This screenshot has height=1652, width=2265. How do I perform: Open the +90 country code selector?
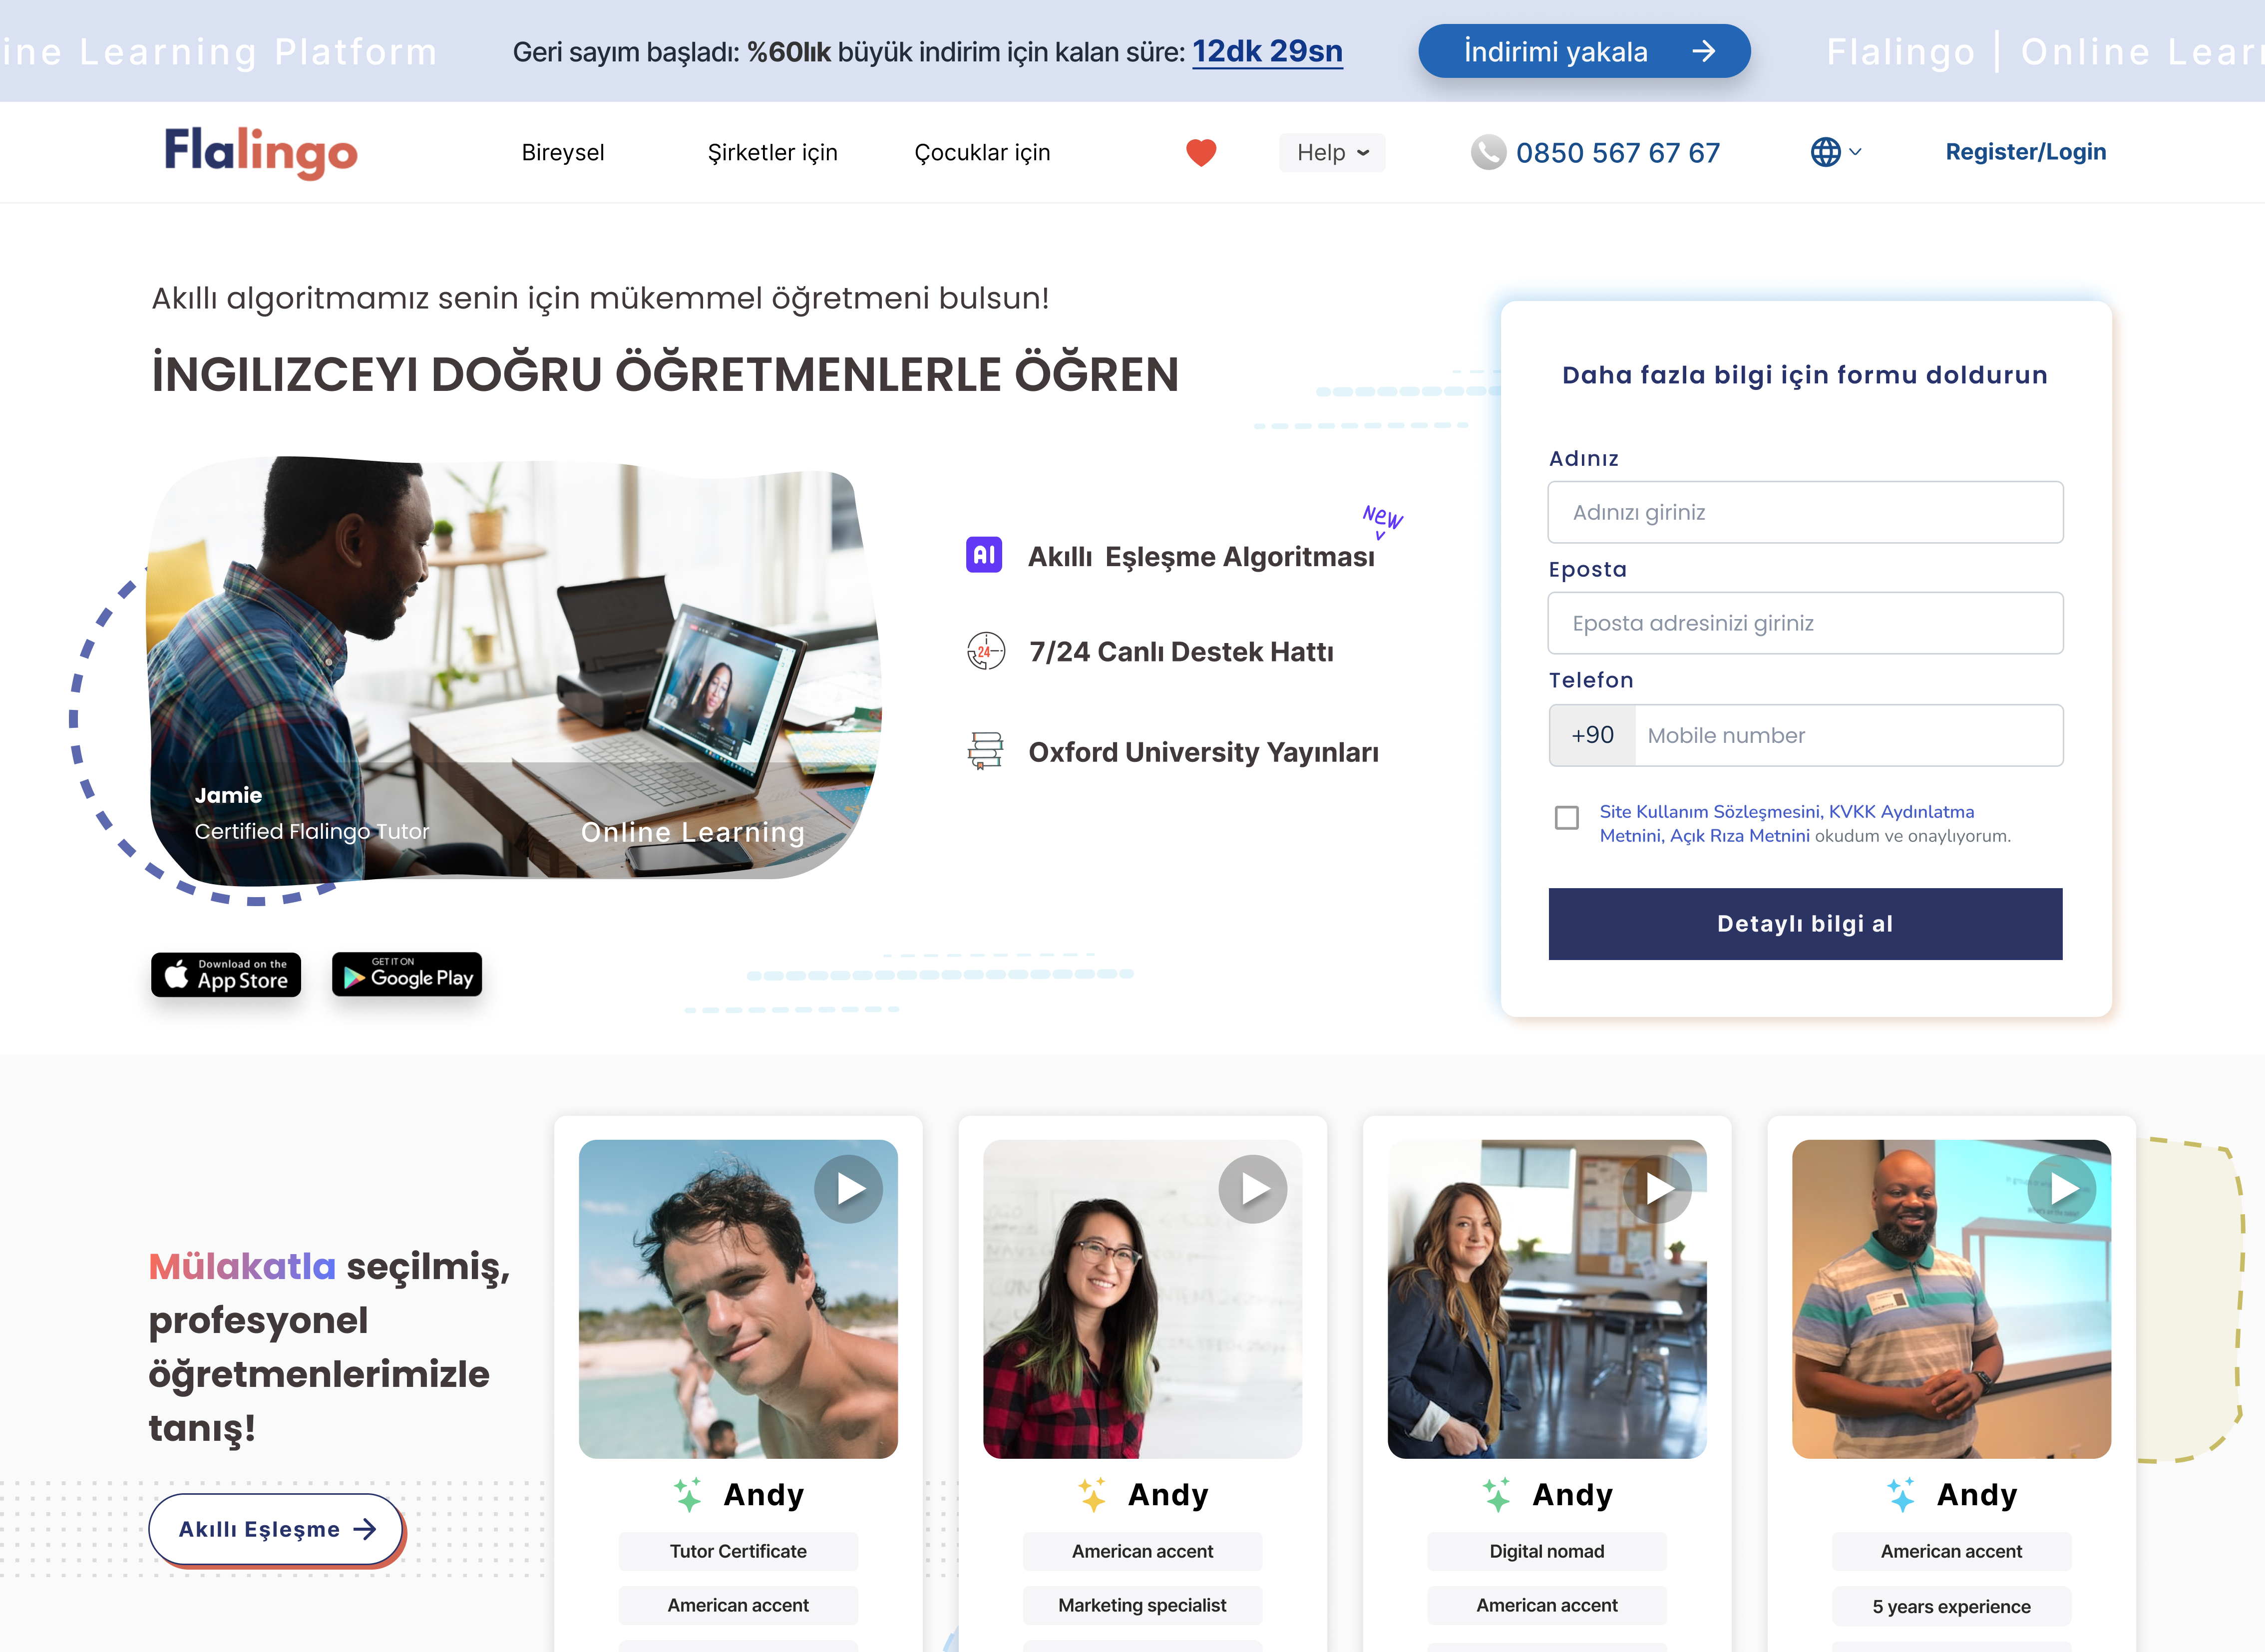pyautogui.click(x=1592, y=735)
